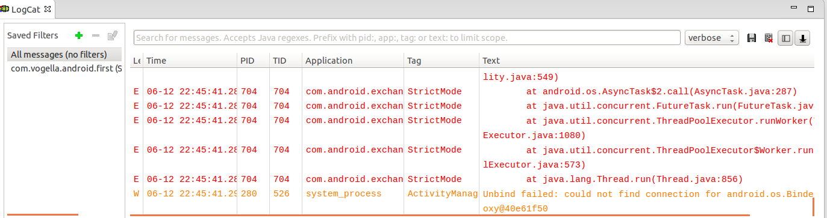Edit selected logcat filter icon
This screenshot has height=218, width=827.
pos(112,36)
